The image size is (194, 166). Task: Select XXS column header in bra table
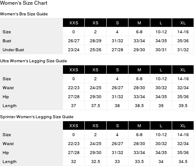tap(74, 23)
